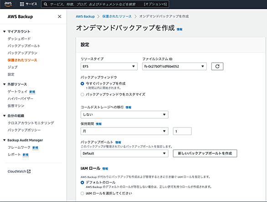267x202 pixels.
Task: Select IAM ロールを選択してください radio button
Action: point(82,193)
